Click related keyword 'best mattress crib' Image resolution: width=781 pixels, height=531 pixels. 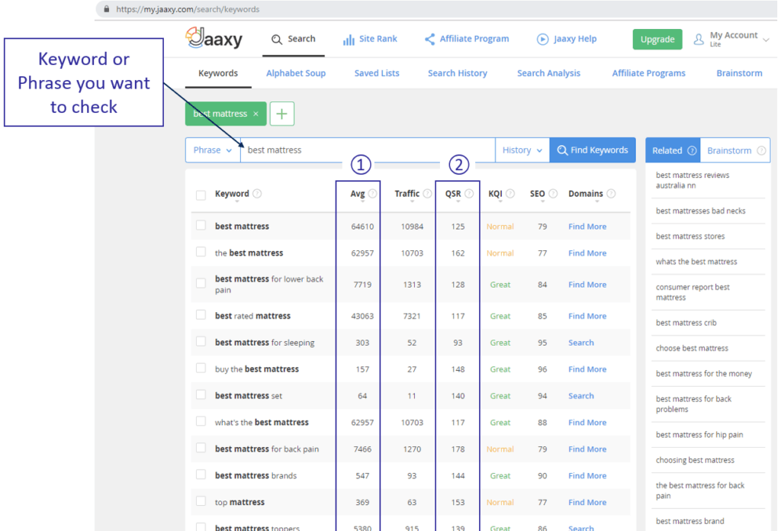686,323
